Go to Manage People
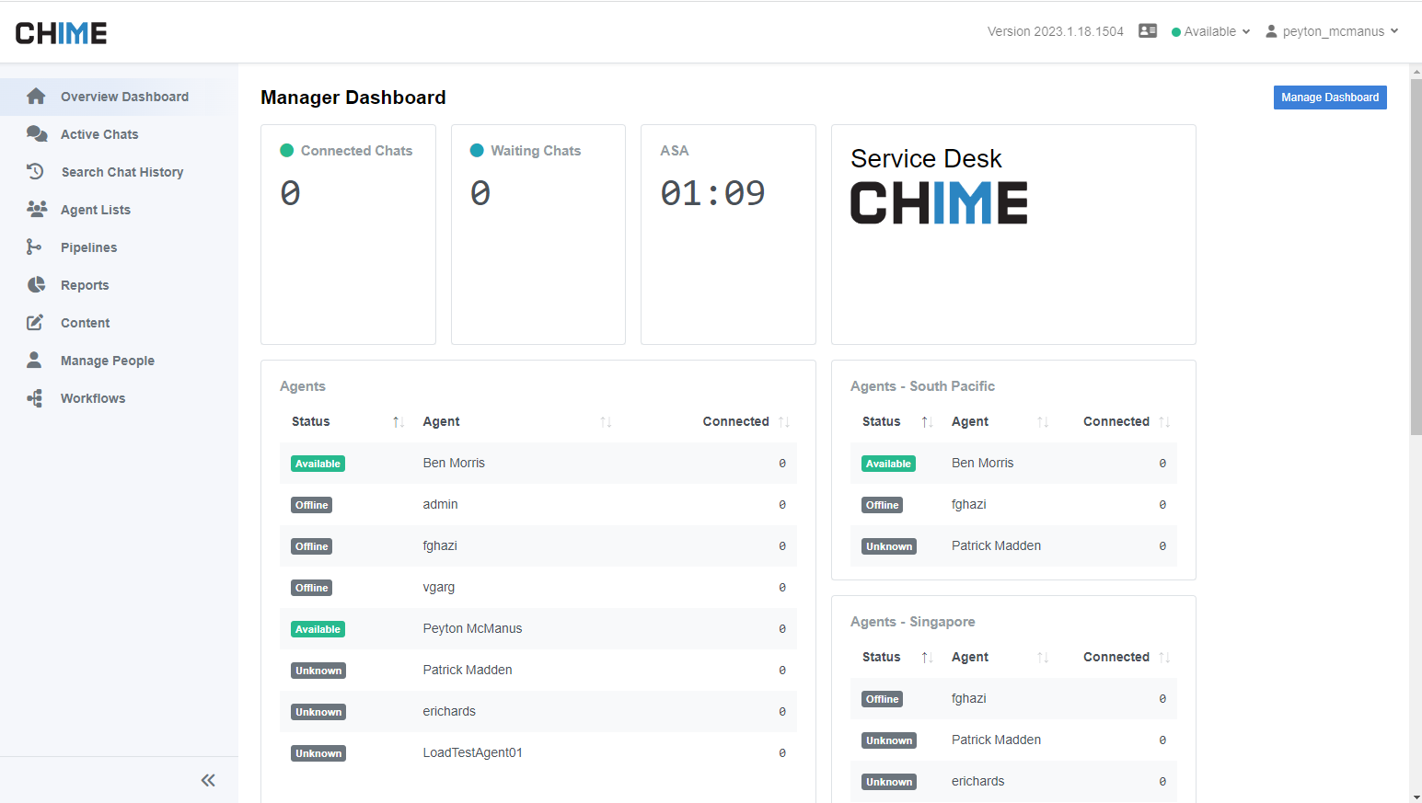 pos(119,361)
